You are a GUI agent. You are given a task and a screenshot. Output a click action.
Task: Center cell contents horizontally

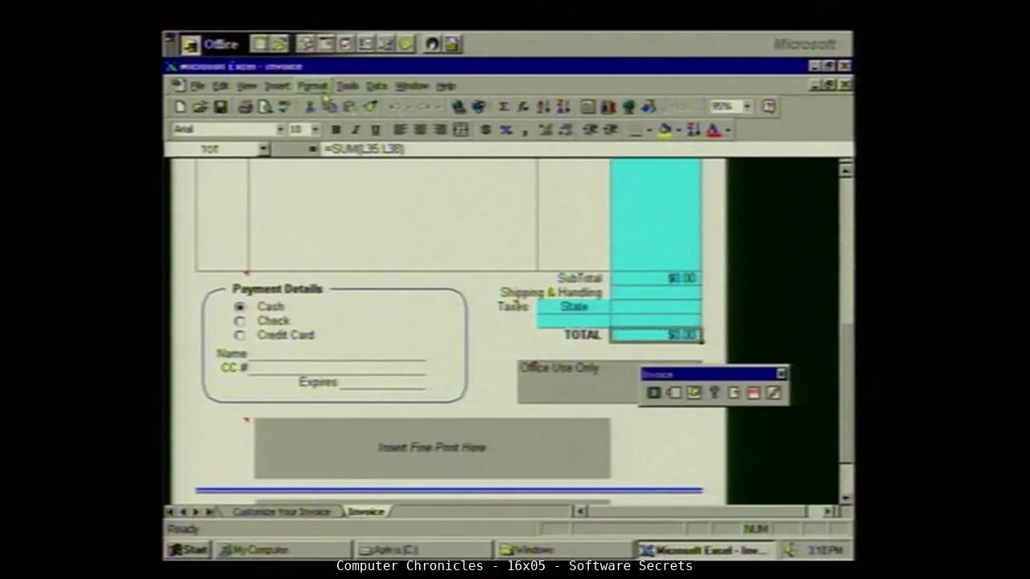(x=420, y=129)
